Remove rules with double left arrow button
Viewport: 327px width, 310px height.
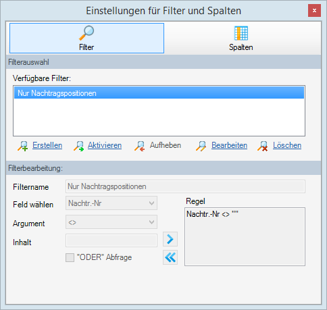(x=170, y=257)
